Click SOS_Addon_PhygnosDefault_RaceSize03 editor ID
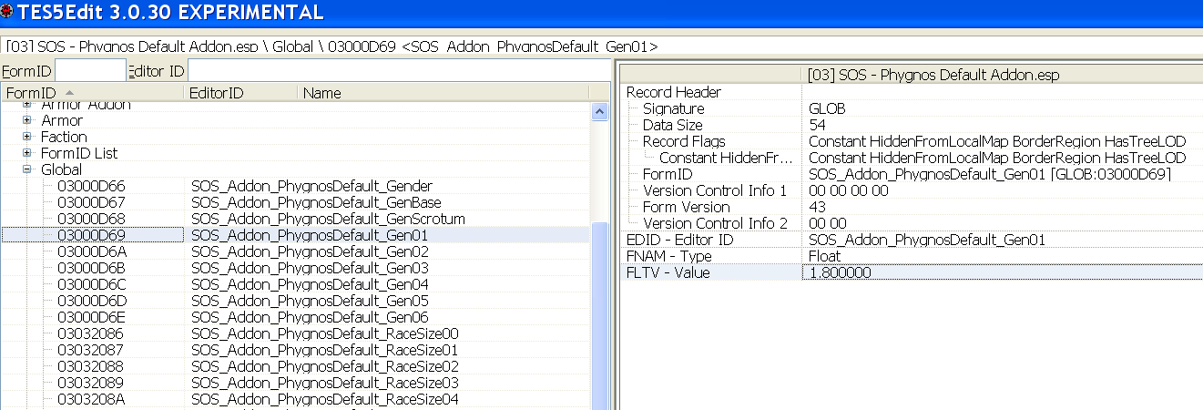Screen dimensions: 1203x410 (x=325, y=383)
